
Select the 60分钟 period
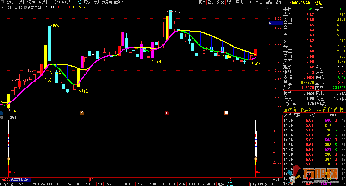tap(67, 2)
